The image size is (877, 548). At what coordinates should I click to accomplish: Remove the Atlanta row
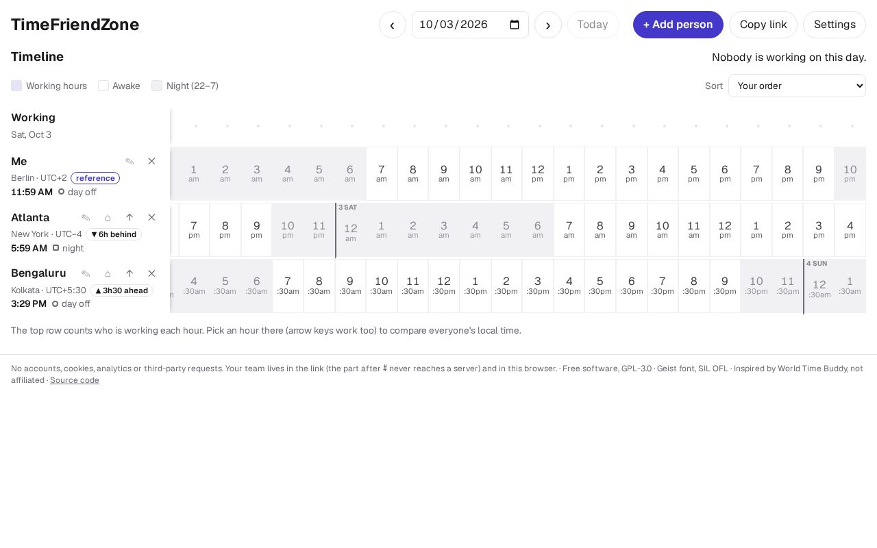click(x=151, y=218)
